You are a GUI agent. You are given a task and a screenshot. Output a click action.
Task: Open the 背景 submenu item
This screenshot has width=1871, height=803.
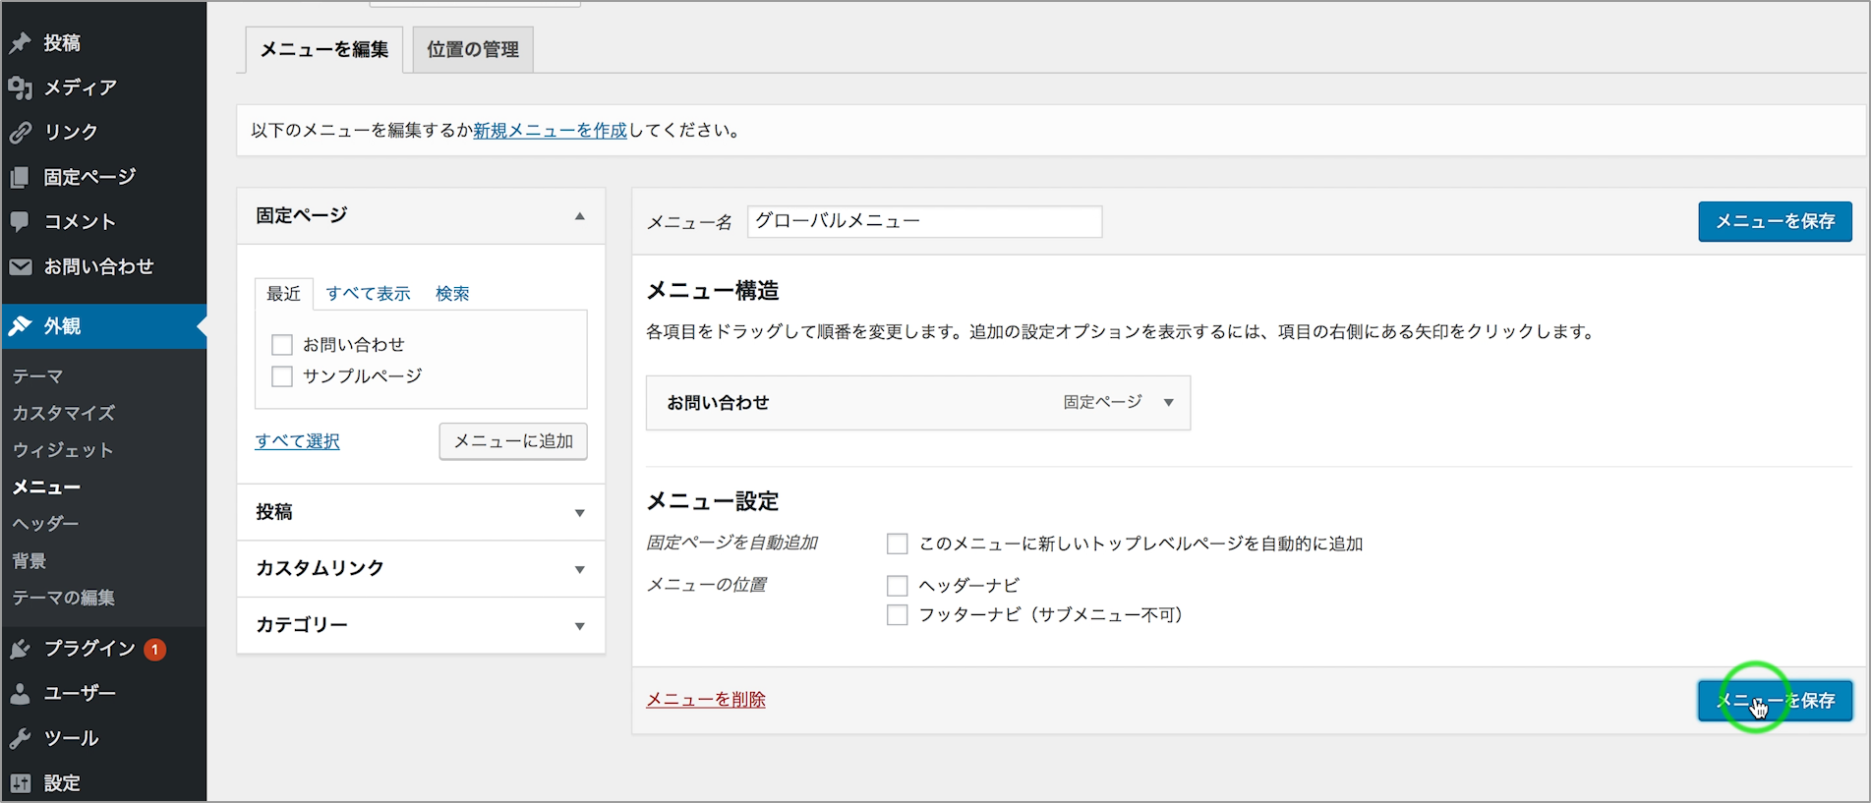coord(29,561)
